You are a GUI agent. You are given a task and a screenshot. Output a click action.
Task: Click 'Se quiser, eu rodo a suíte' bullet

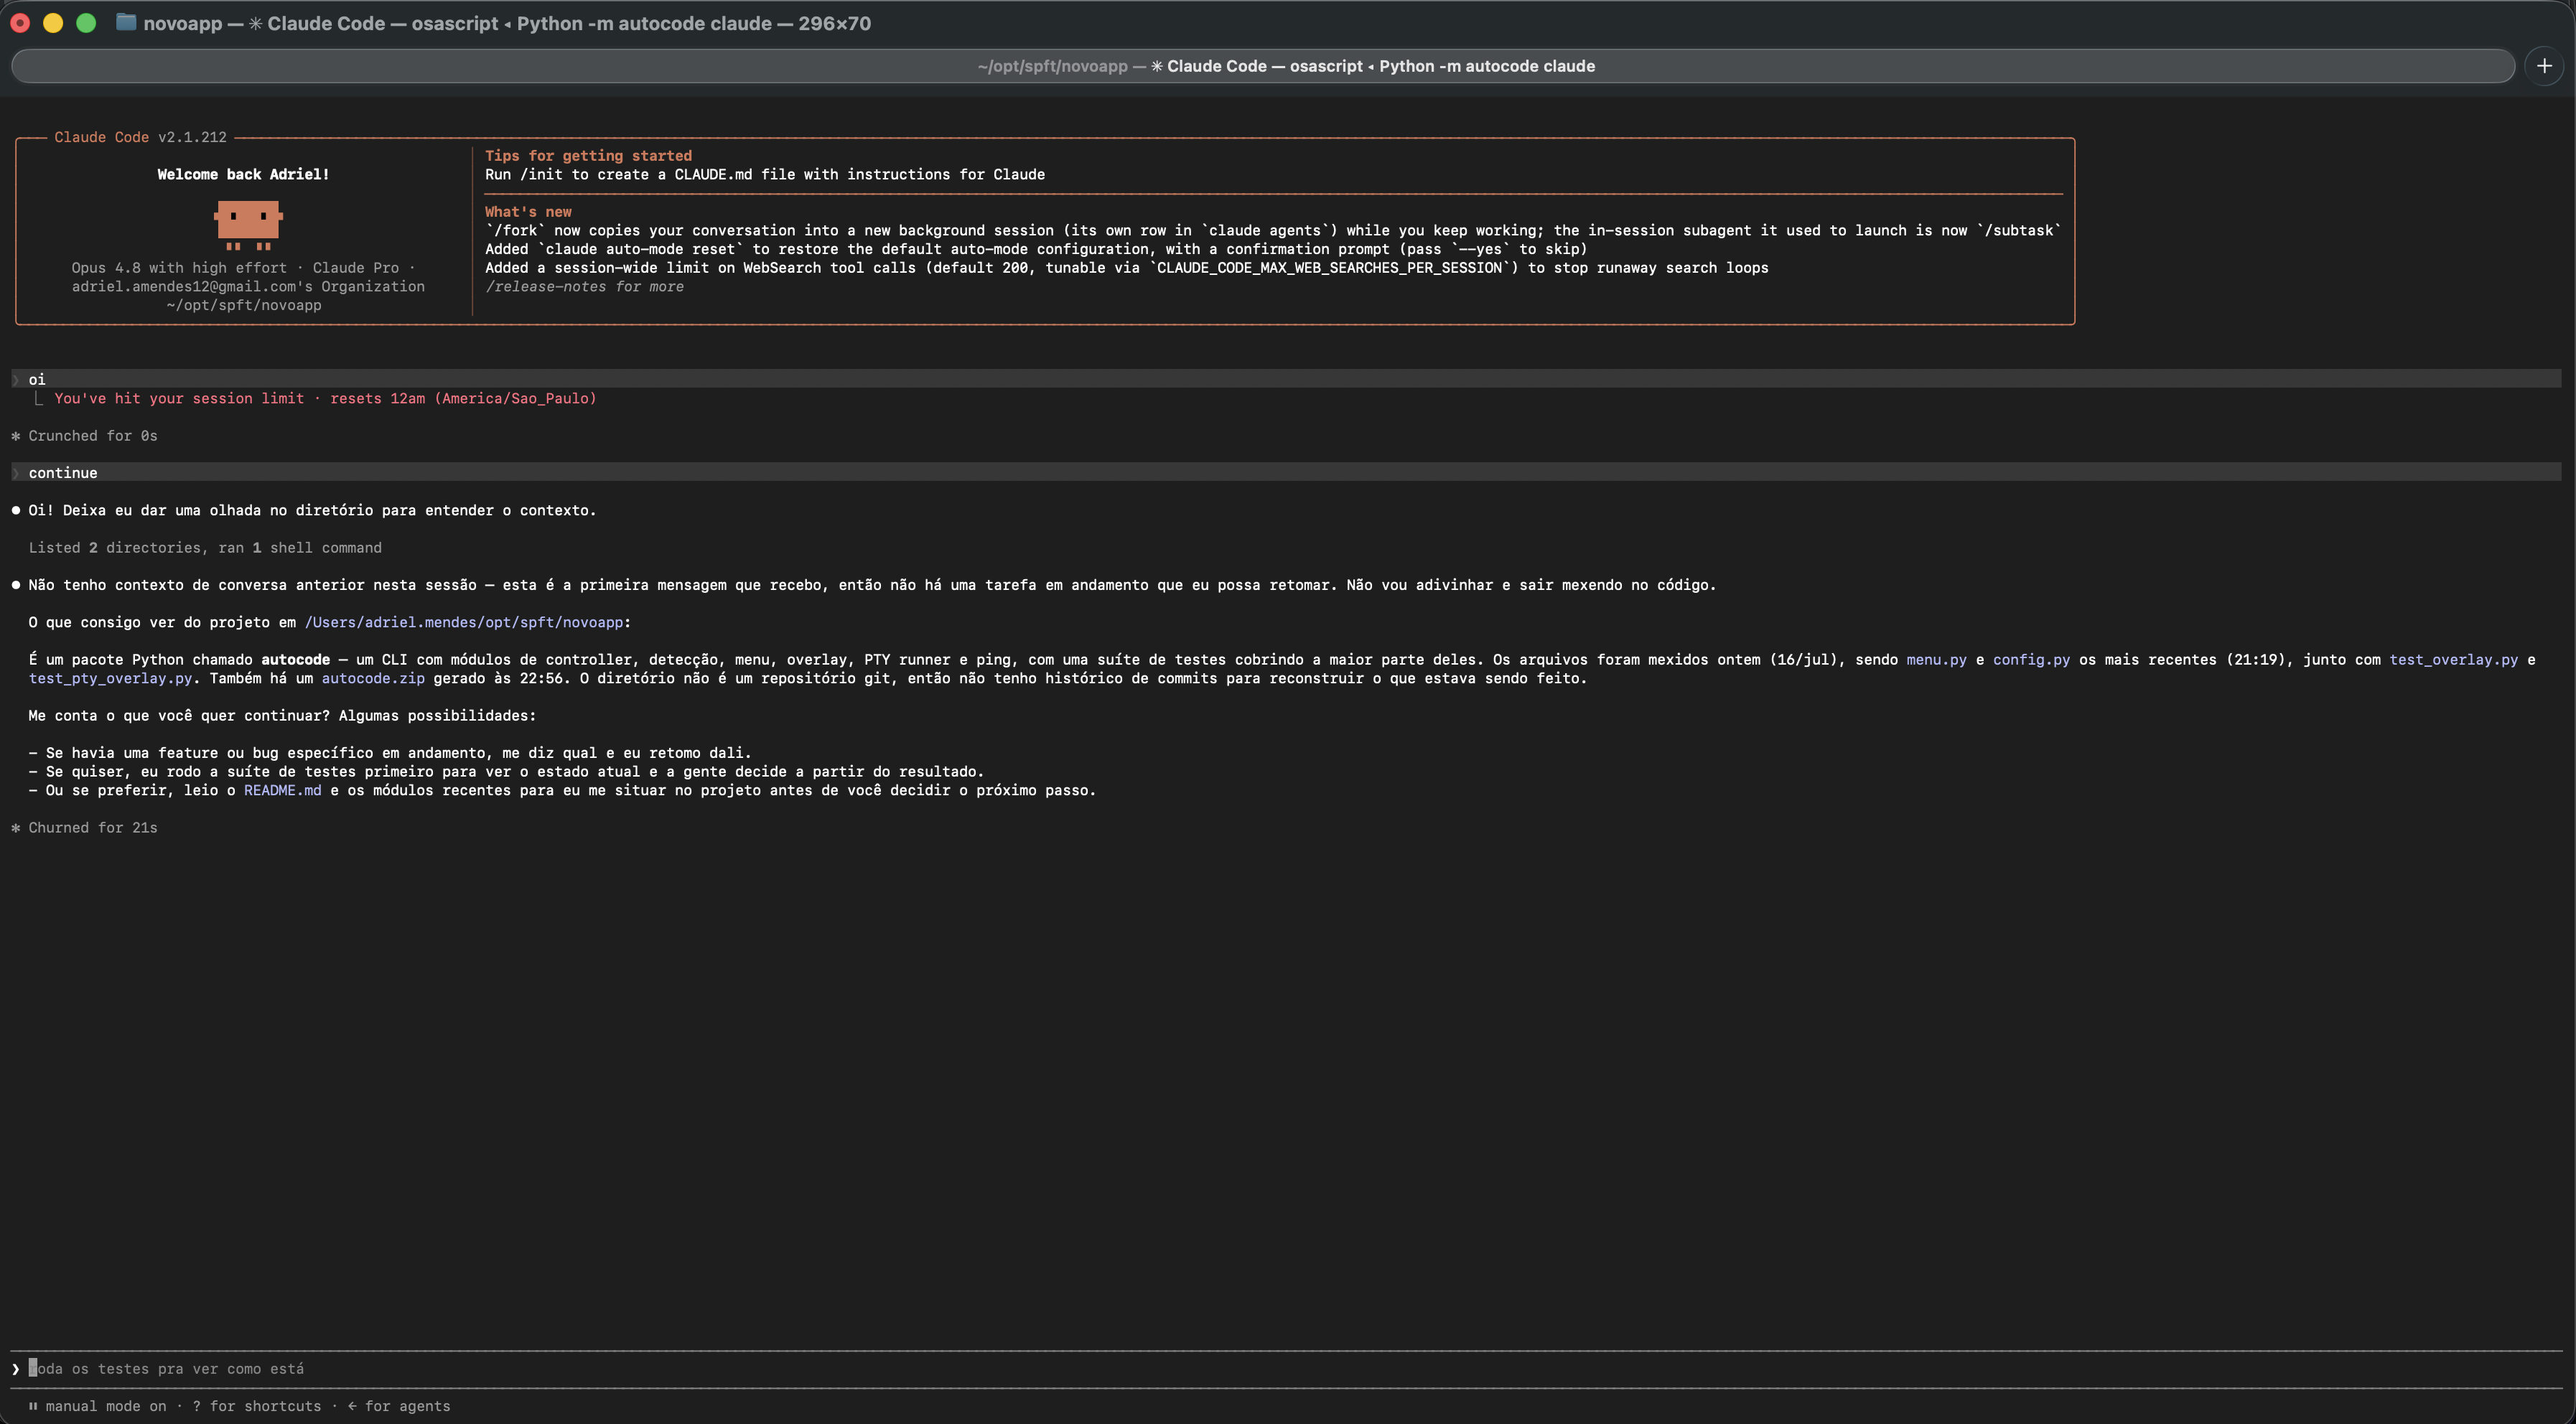click(x=506, y=771)
